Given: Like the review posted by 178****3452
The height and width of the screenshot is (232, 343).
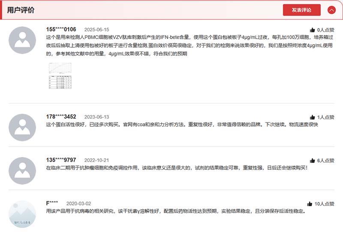Looking at the screenshot, I should click(x=313, y=117).
